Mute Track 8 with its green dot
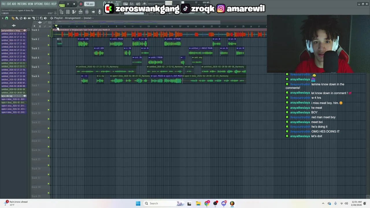This screenshot has height=208, width=370. [x=49, y=100]
